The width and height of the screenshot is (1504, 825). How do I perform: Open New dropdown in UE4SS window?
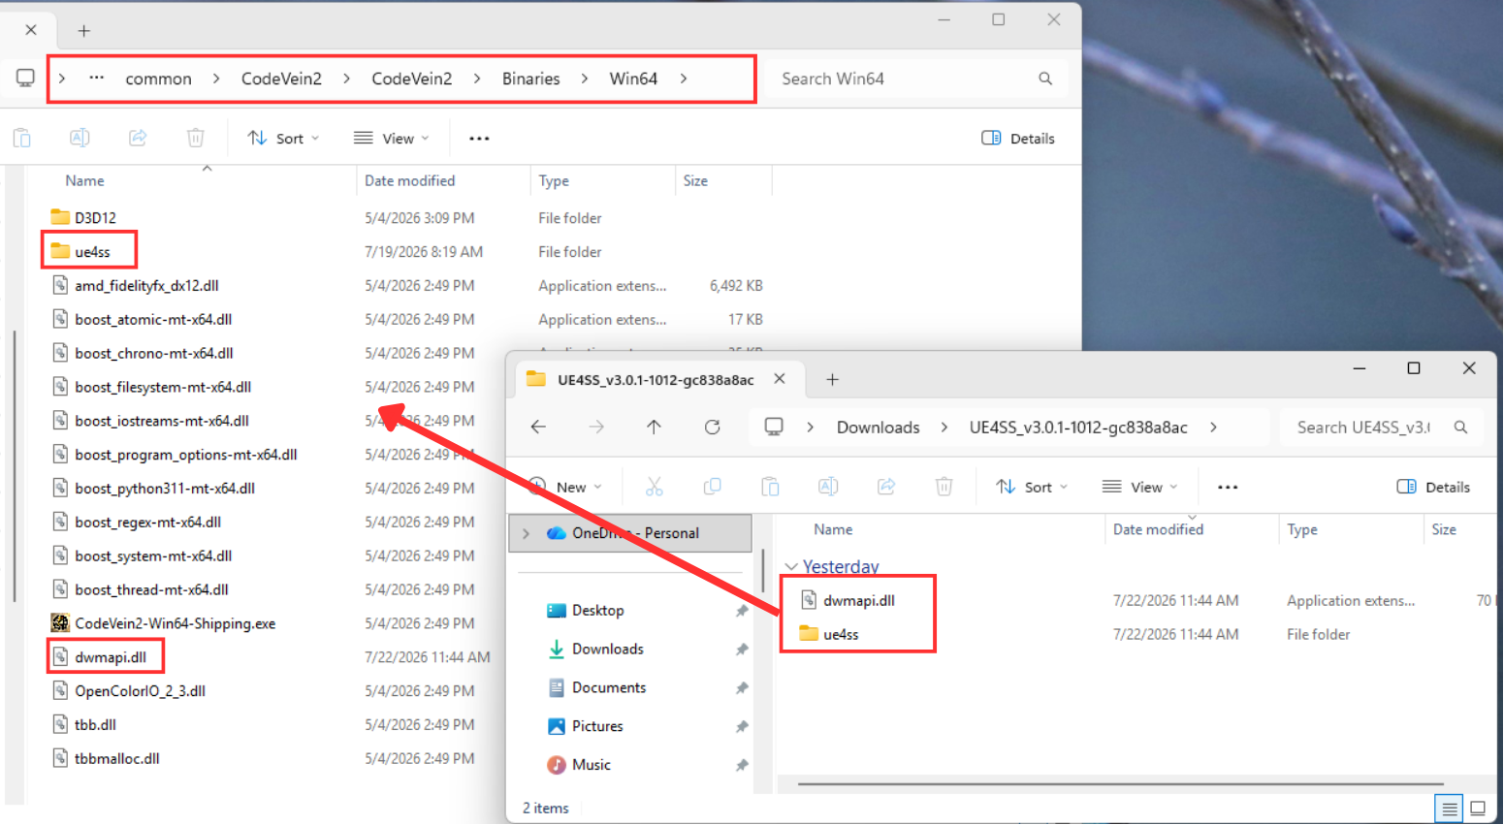pos(564,487)
